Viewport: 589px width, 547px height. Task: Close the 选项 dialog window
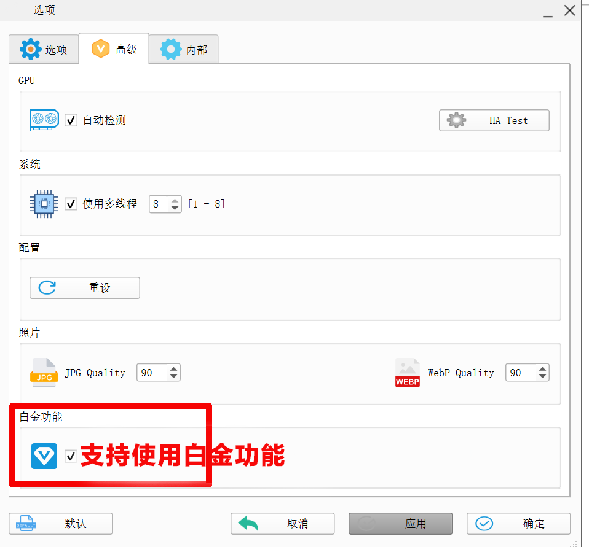[570, 10]
